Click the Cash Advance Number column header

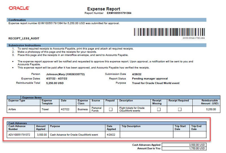pos(21,128)
